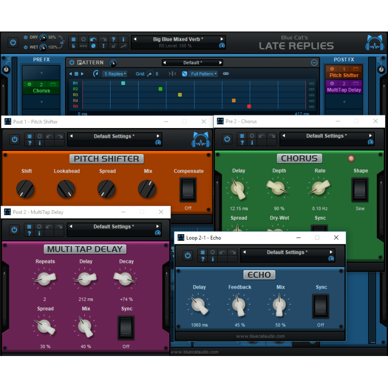Open the main plugin menu icon

(x=73, y=39)
